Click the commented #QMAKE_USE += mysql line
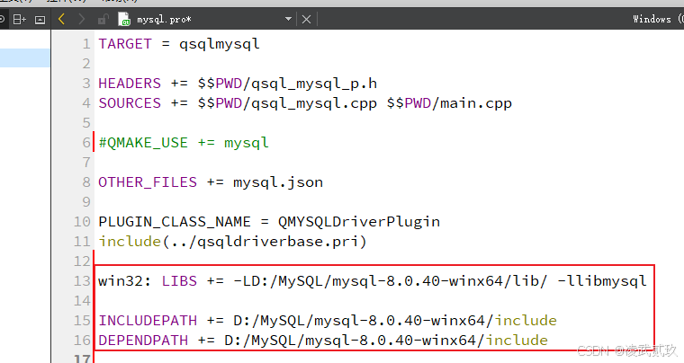This screenshot has height=363, width=684. (184, 143)
